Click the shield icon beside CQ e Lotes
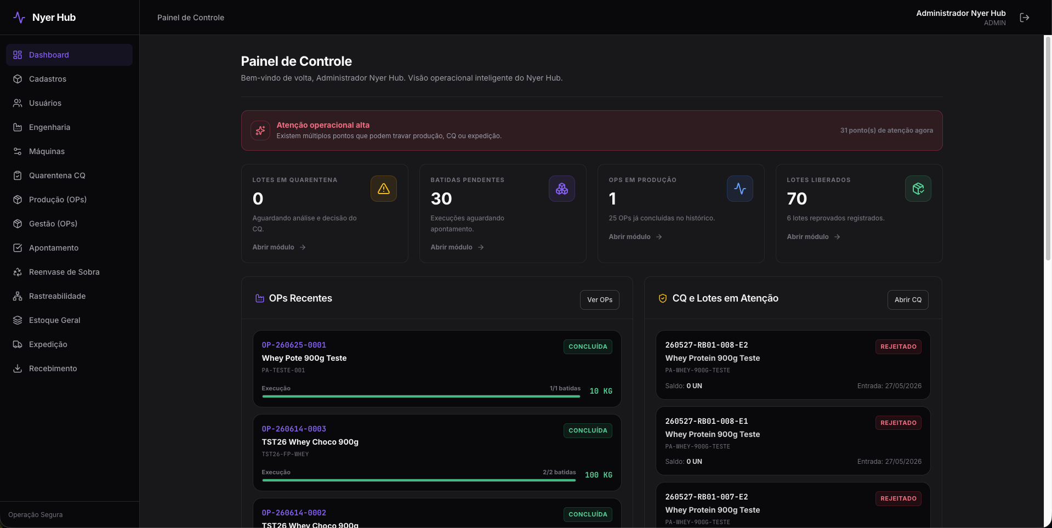This screenshot has height=528, width=1052. 663,298
